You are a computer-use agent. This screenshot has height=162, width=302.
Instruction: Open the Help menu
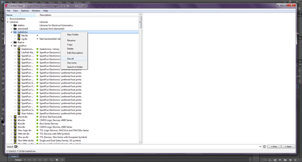click(45, 11)
